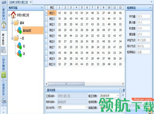154x114 pixels.
Task: Click the printer icon in the sidebar
Action: (x=4, y=100)
